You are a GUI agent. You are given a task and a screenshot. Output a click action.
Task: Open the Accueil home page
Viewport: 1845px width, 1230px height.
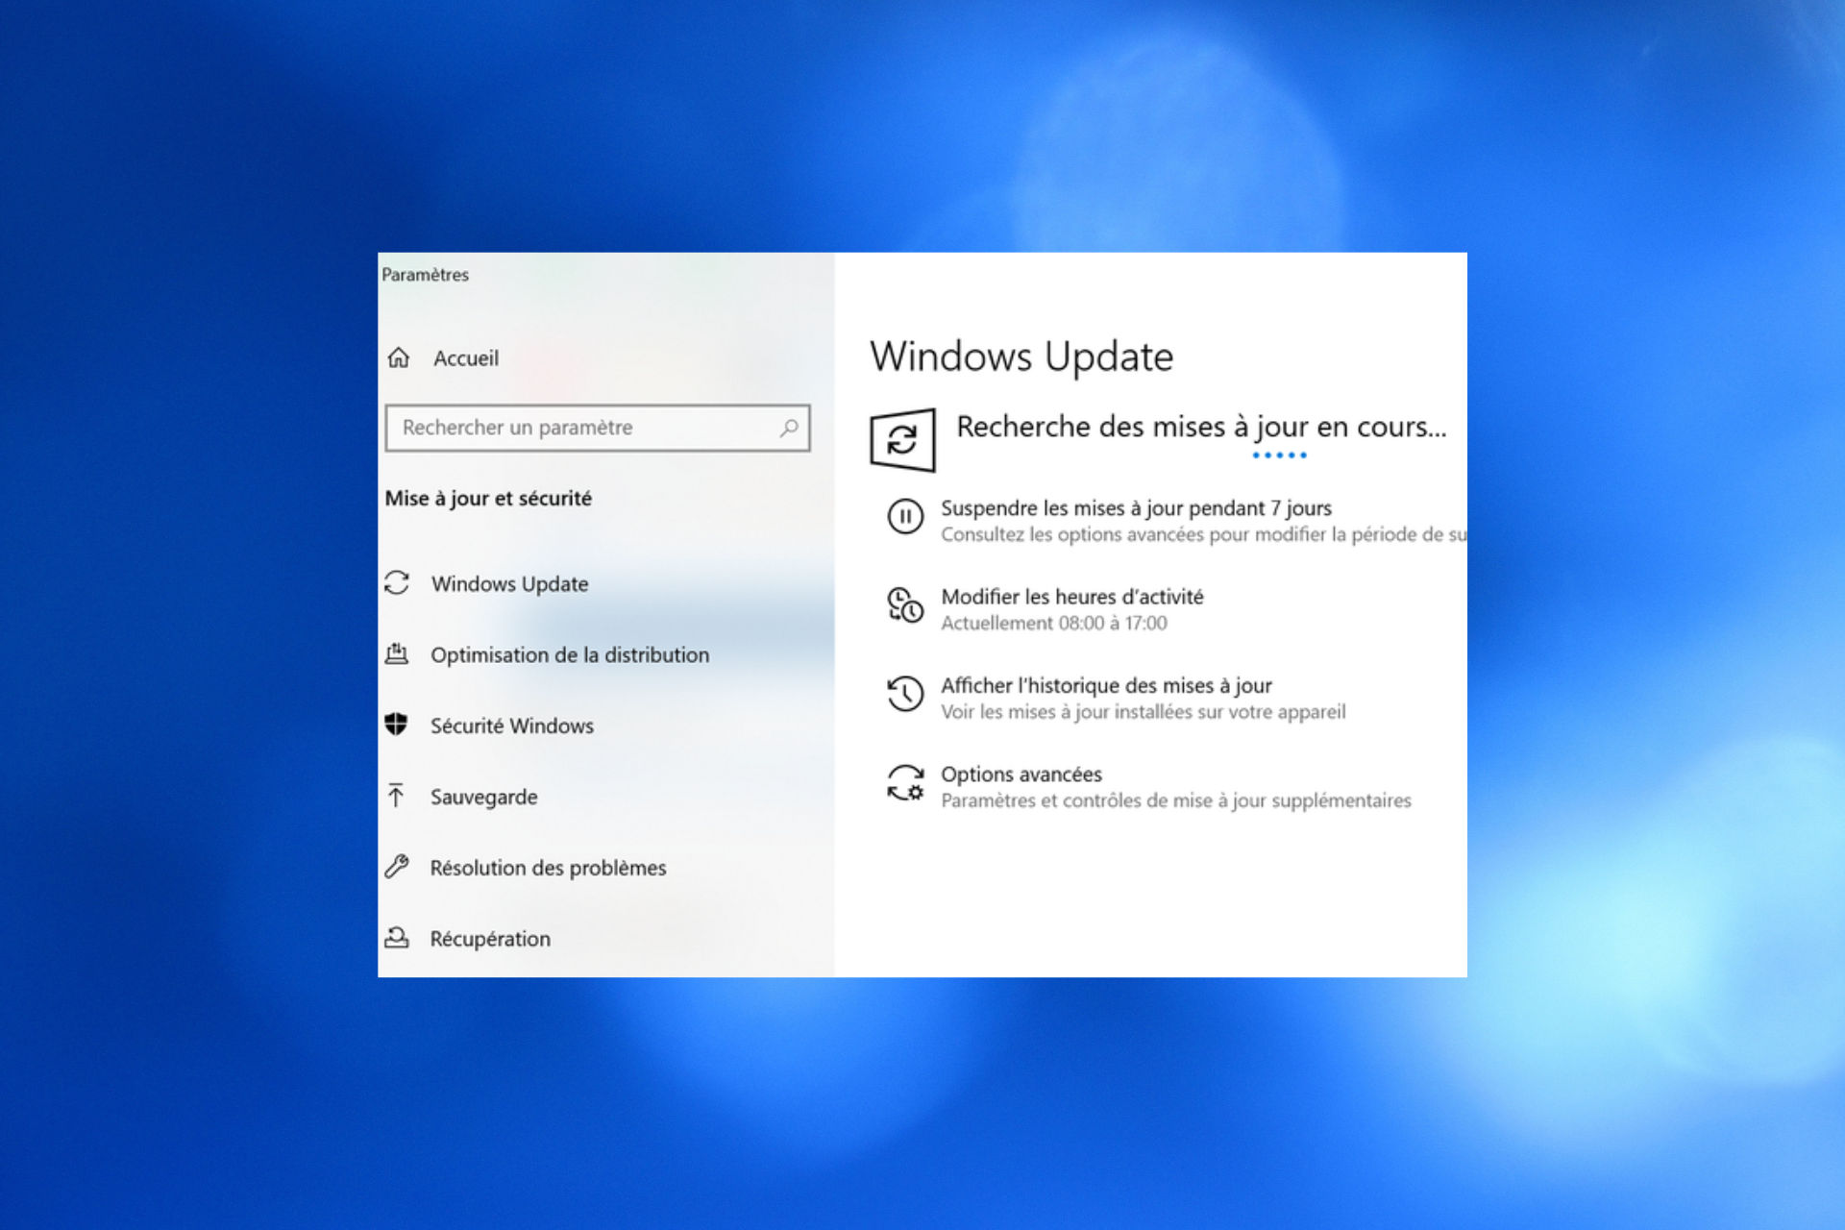(466, 358)
